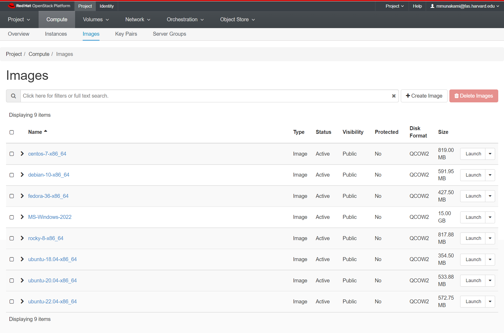The height and width of the screenshot is (333, 504).
Task: Open the debian-10-x86_64 image link
Action: tap(49, 175)
